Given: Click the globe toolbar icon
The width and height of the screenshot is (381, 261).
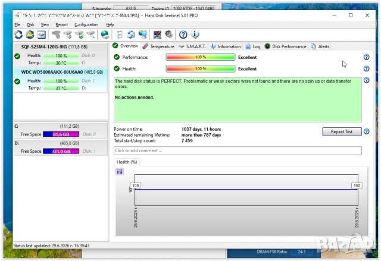Looking at the screenshot, I should [x=105, y=34].
